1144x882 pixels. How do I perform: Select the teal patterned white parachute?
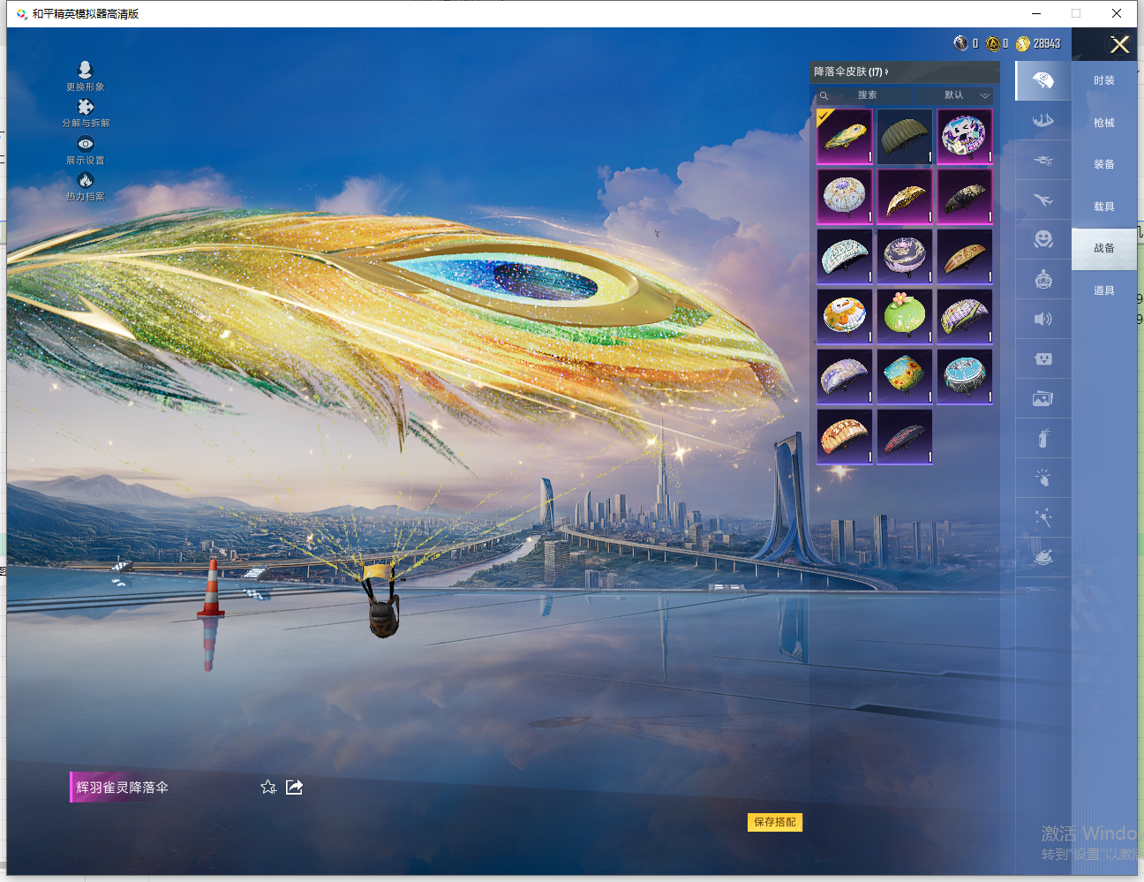point(845,257)
